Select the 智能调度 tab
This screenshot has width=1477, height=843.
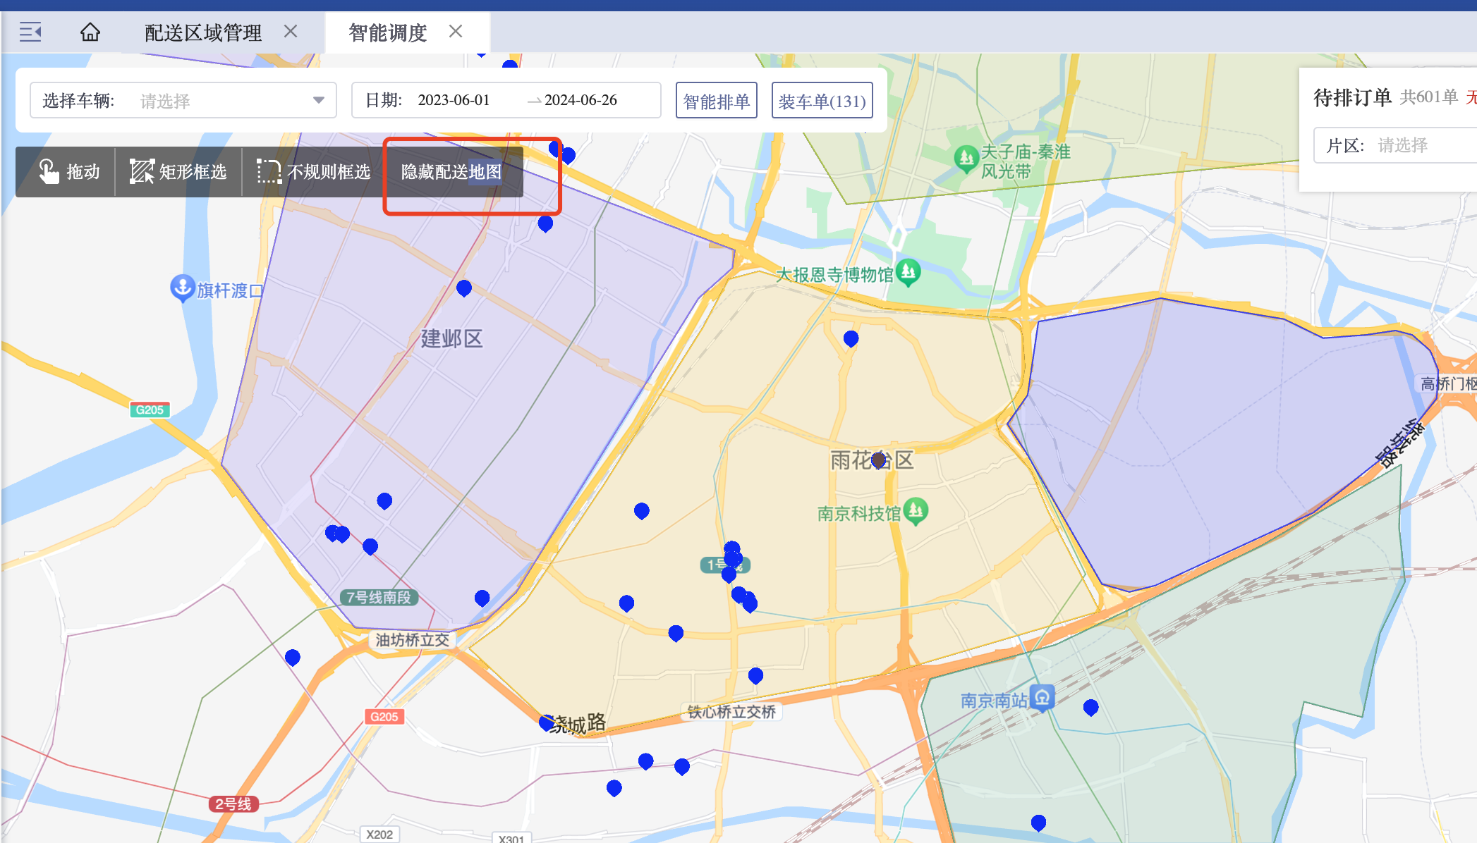tap(387, 32)
